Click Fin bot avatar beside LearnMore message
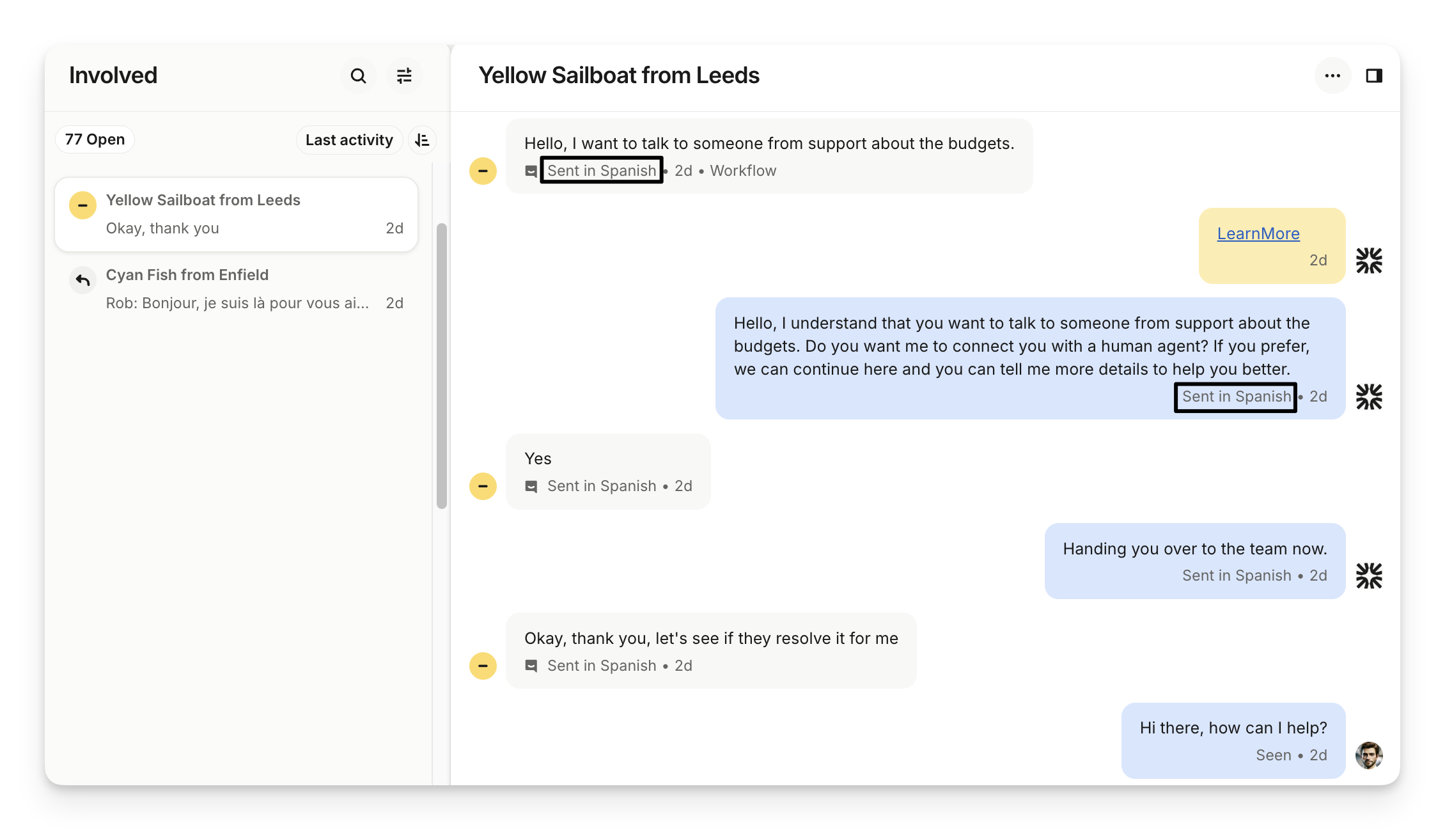The height and width of the screenshot is (830, 1445). 1369,261
